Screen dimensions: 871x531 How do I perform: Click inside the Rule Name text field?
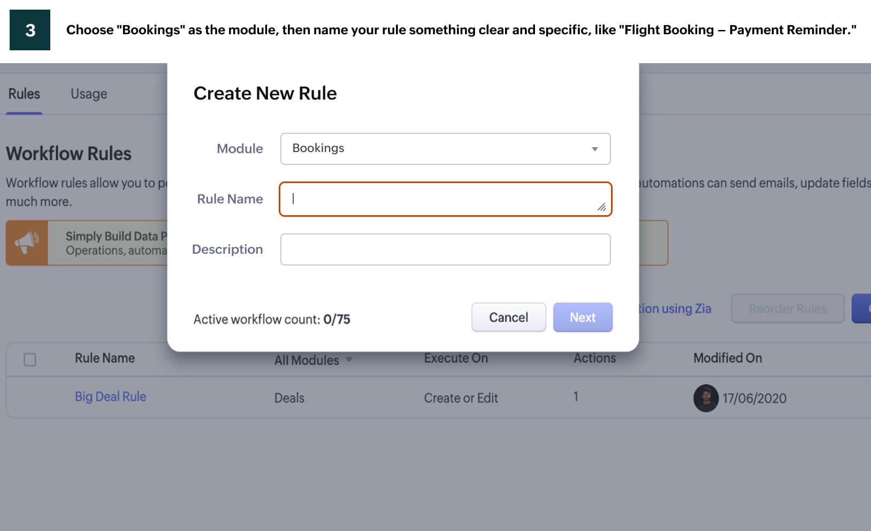coord(445,199)
